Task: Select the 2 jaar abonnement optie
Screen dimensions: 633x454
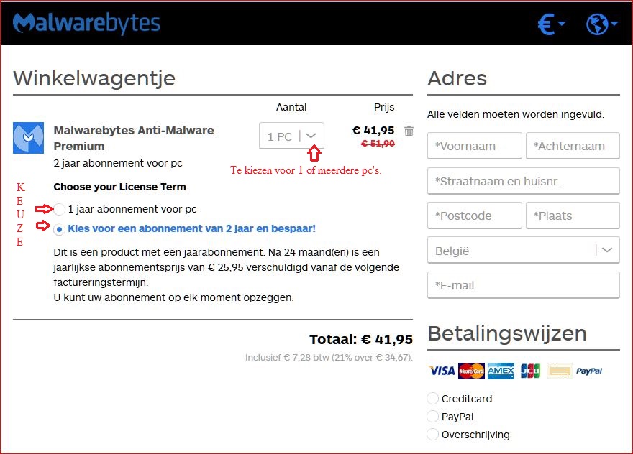Action: point(58,229)
